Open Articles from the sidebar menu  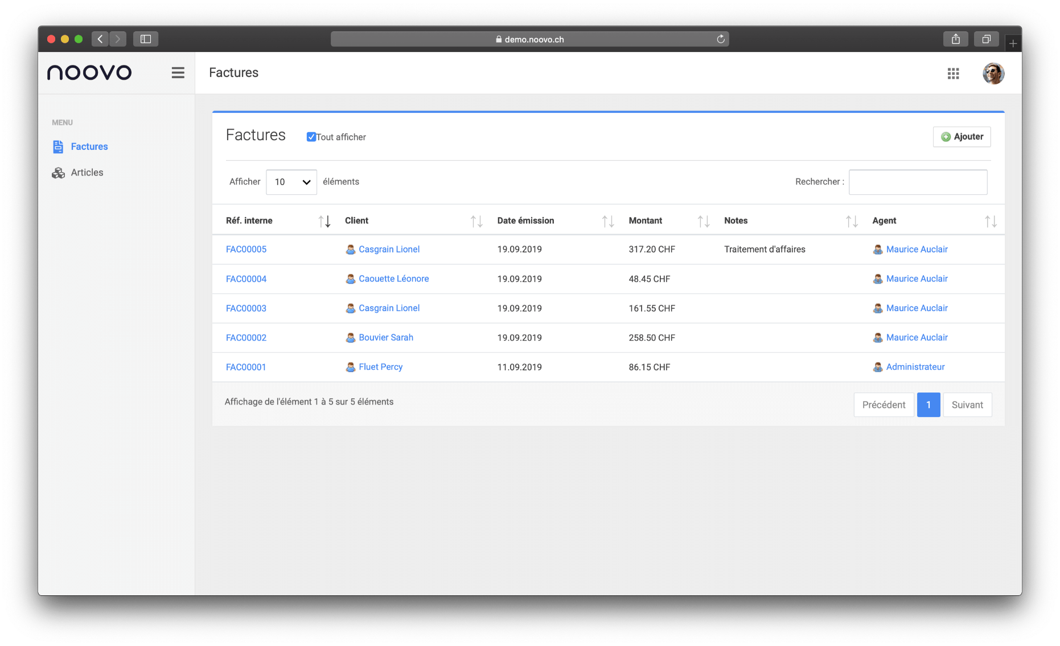point(87,173)
